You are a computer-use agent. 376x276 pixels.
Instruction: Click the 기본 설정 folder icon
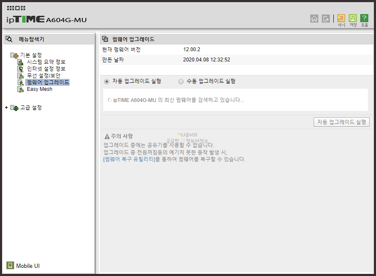click(14, 55)
